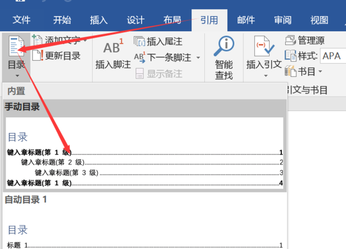
Task: Click 更新目录 label
Action: tap(63, 56)
